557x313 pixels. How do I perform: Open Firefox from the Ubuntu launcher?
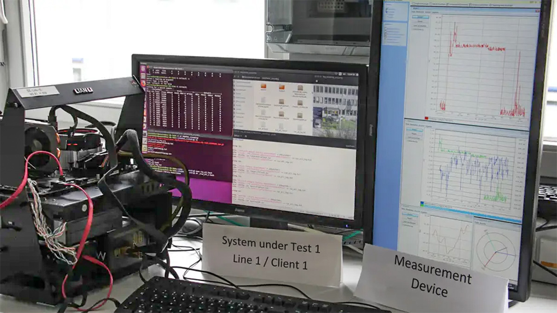(x=143, y=84)
